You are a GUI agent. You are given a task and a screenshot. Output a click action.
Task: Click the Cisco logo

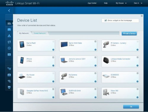9,3
